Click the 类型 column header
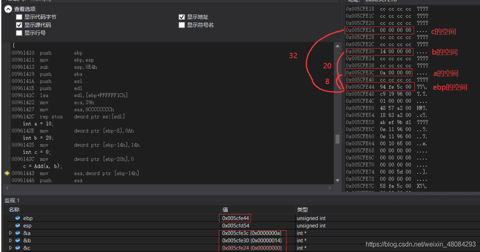Image resolution: width=480 pixels, height=252 pixels. 303,210
